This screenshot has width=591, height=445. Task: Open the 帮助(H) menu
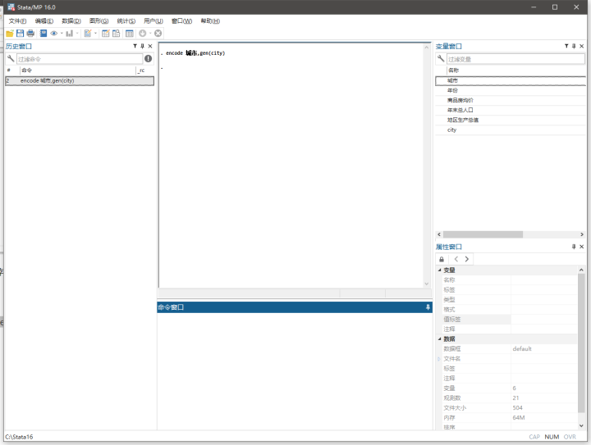[210, 21]
